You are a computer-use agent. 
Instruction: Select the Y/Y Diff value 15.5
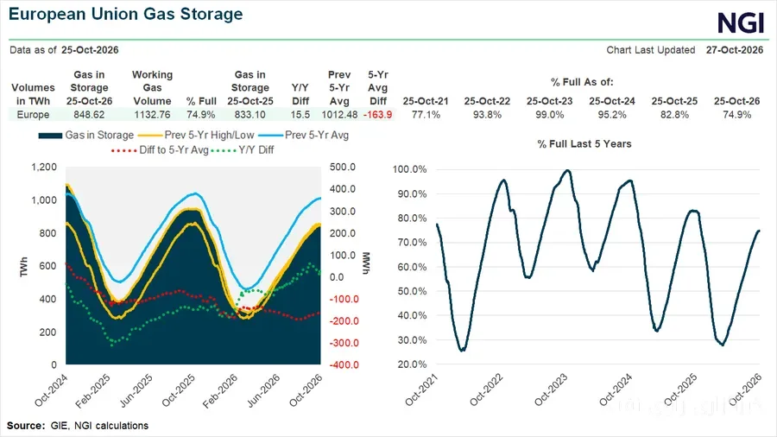(x=300, y=115)
